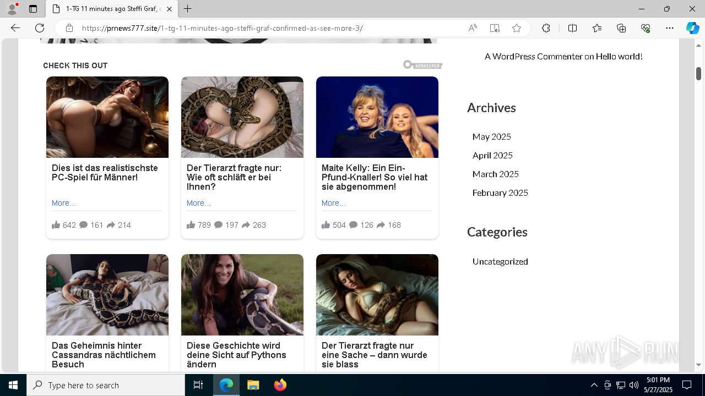This screenshot has width=705, height=396.
Task: Click share icon showing 263
Action: coord(246,224)
